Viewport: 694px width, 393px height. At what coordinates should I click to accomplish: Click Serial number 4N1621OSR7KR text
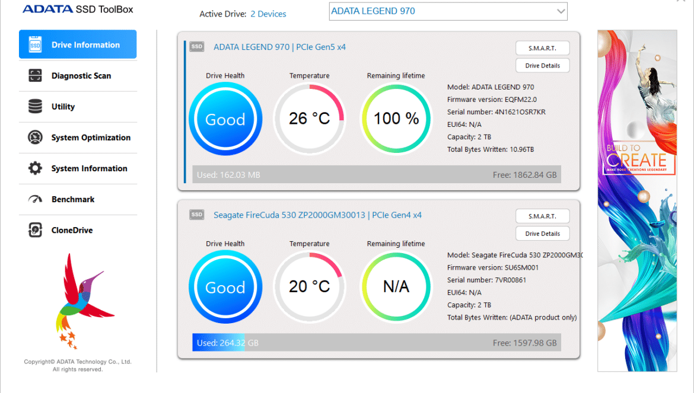pyautogui.click(x=496, y=112)
